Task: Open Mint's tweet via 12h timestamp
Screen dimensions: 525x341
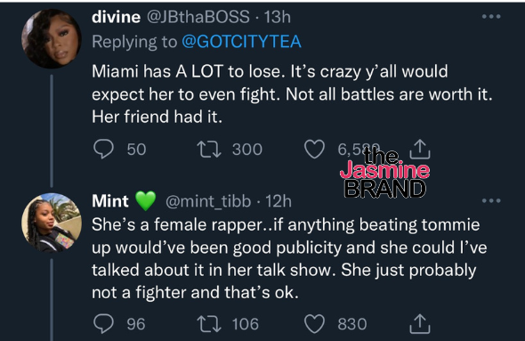Action: pyautogui.click(x=279, y=201)
